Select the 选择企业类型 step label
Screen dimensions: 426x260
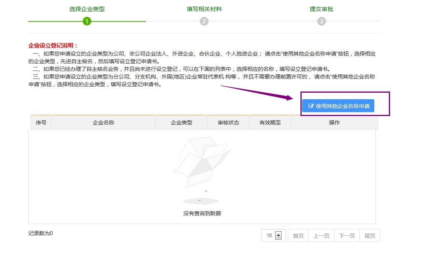87,9
